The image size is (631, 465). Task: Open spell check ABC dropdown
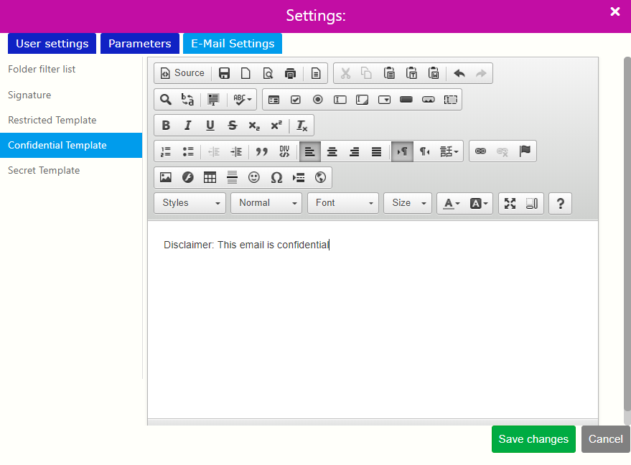(243, 99)
